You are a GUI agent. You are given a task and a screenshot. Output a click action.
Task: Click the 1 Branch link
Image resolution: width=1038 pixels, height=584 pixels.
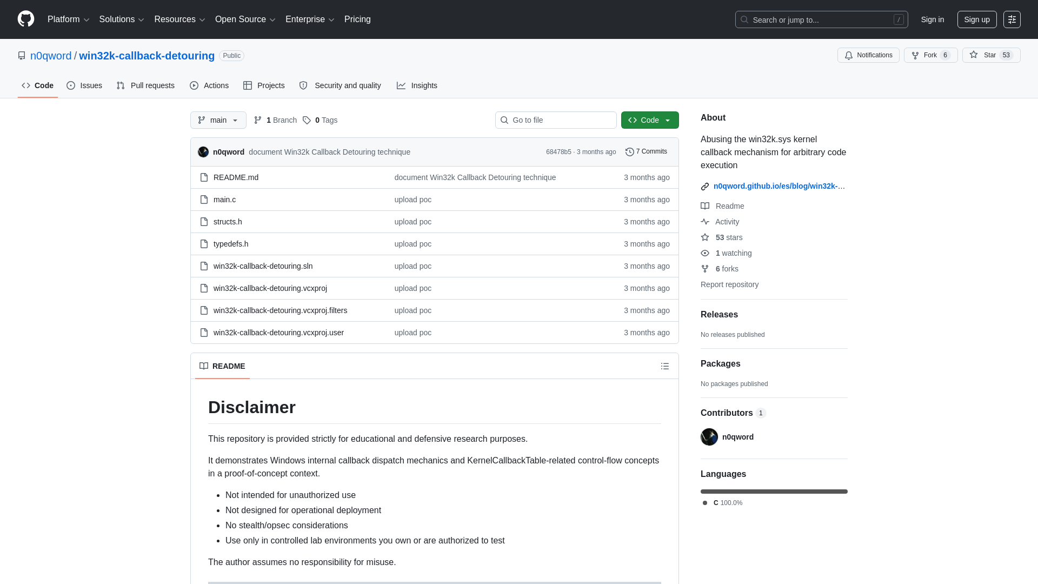(x=275, y=120)
